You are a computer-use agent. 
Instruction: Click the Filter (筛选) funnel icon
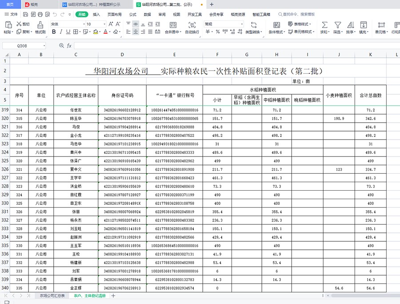click(x=338, y=25)
